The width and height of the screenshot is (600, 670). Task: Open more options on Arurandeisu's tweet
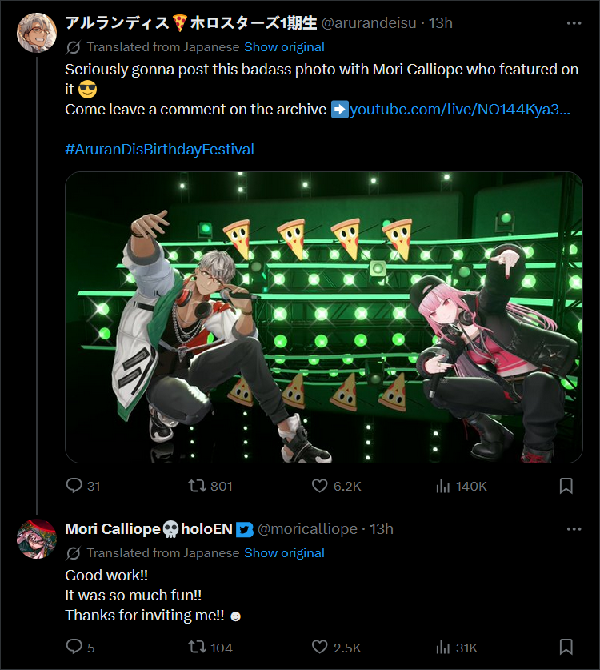(x=574, y=22)
